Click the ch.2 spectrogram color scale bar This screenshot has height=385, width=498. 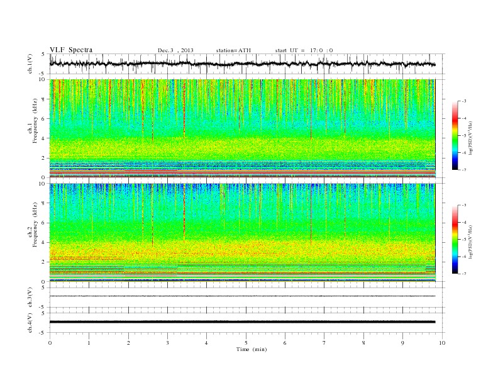point(455,239)
